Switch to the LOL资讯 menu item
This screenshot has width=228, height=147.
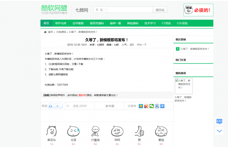point(182,23)
